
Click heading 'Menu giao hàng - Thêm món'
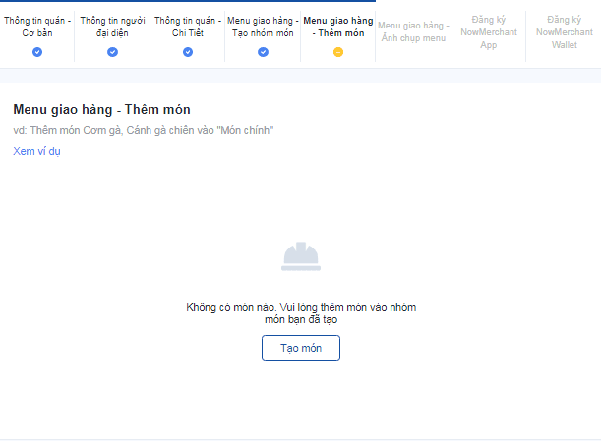101,109
